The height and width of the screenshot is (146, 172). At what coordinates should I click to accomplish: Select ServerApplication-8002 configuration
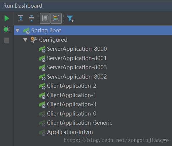coord(77,77)
